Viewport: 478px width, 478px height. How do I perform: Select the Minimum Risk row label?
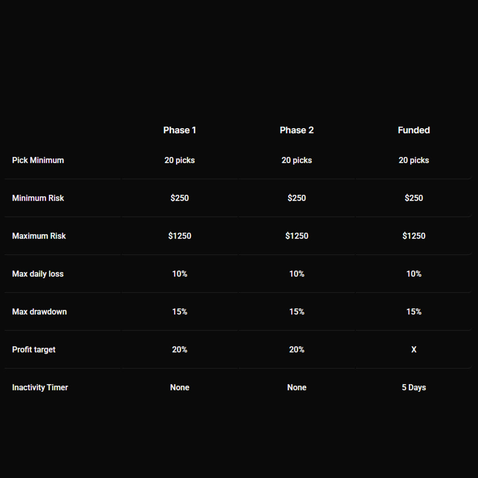click(38, 198)
